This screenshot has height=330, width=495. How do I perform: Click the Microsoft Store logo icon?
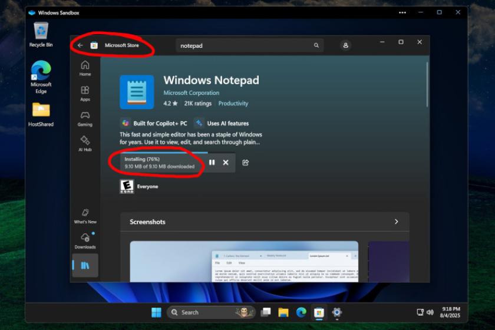94,45
